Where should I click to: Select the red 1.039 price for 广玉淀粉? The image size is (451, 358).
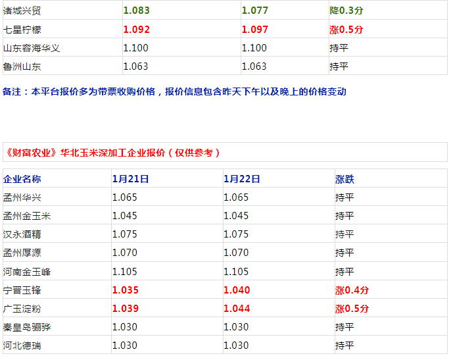[125, 309]
